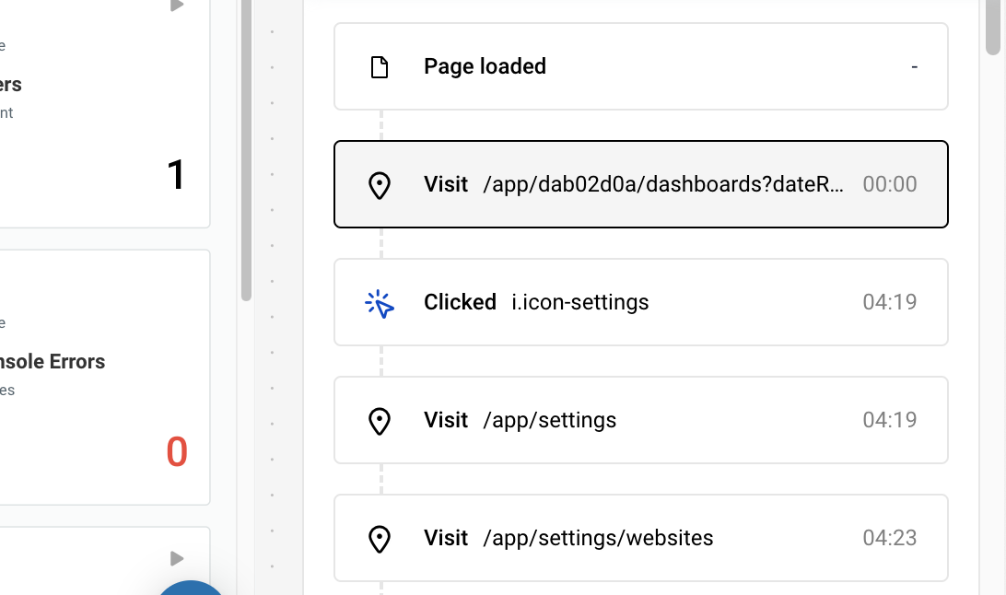Click the document icon beside Page loaded

pyautogui.click(x=379, y=67)
